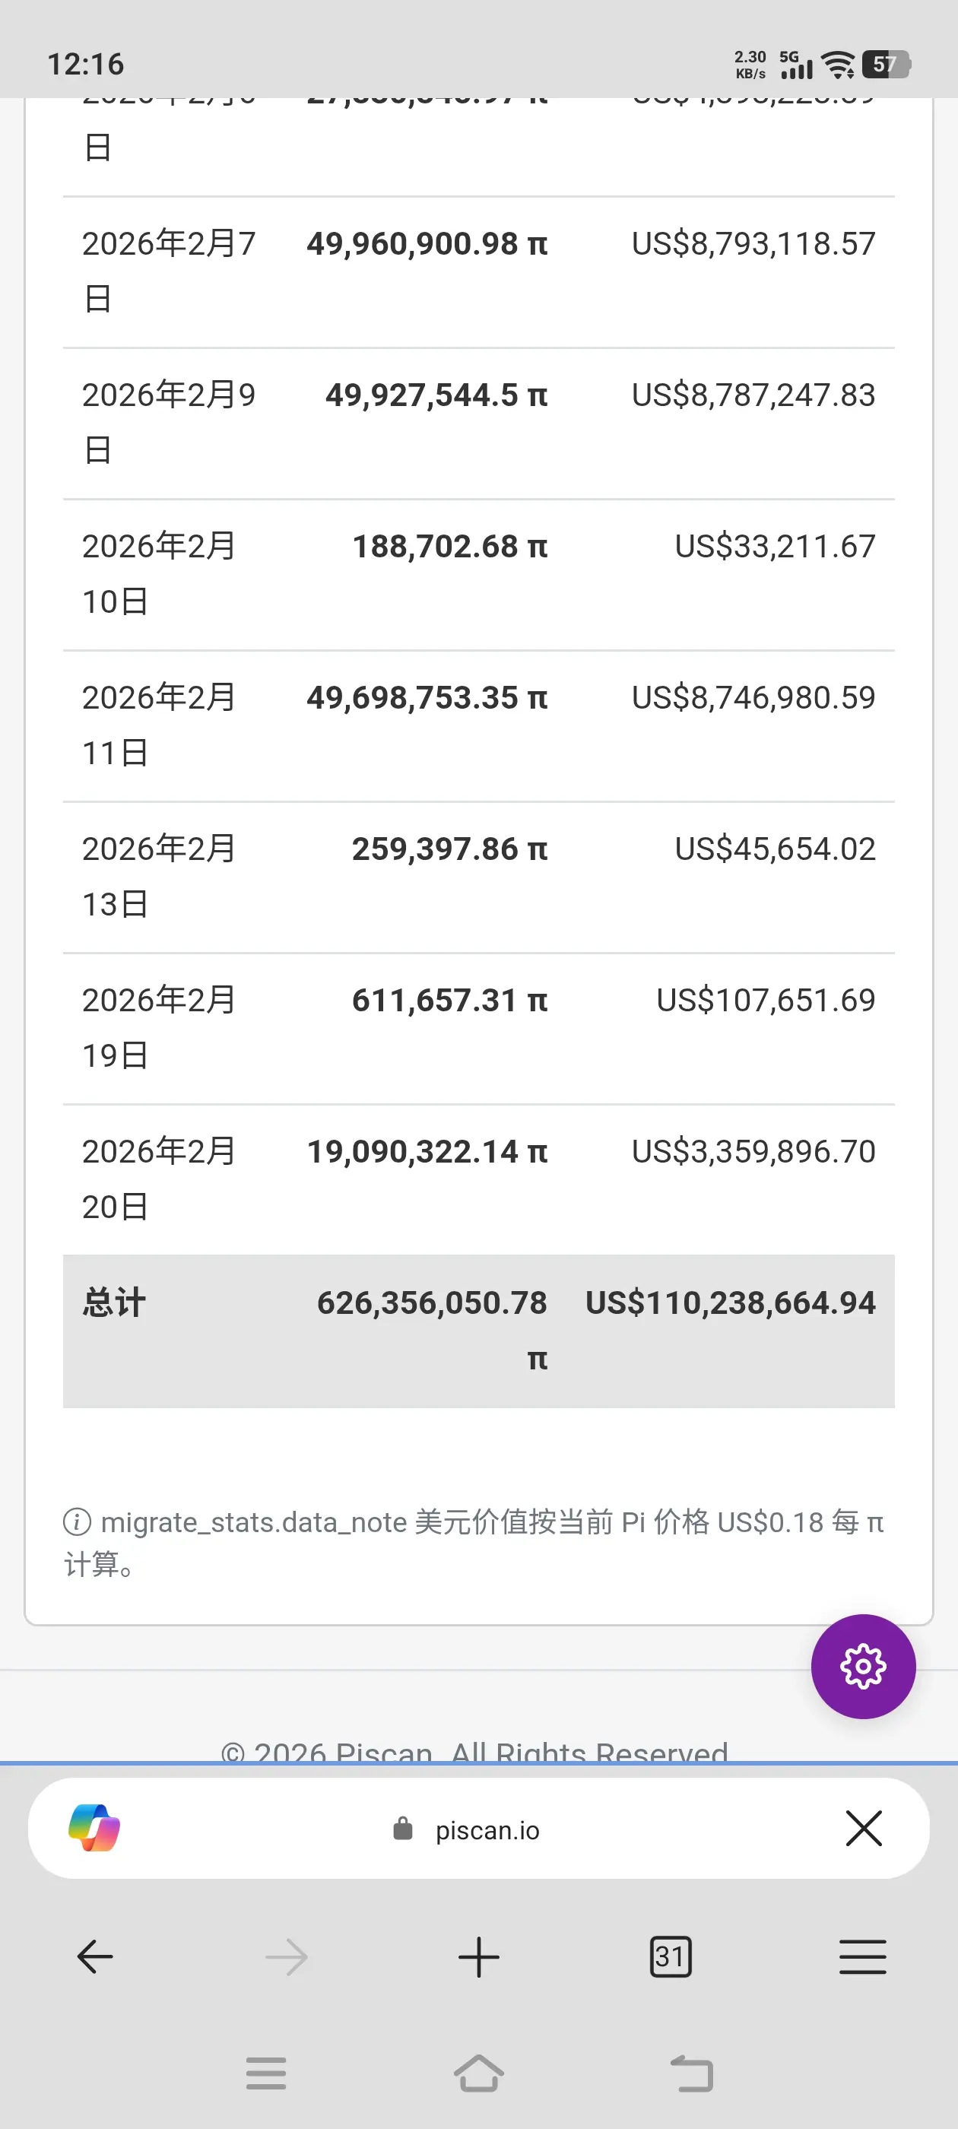Tap the Android home button
Image resolution: width=958 pixels, height=2129 pixels.
coord(478,2073)
